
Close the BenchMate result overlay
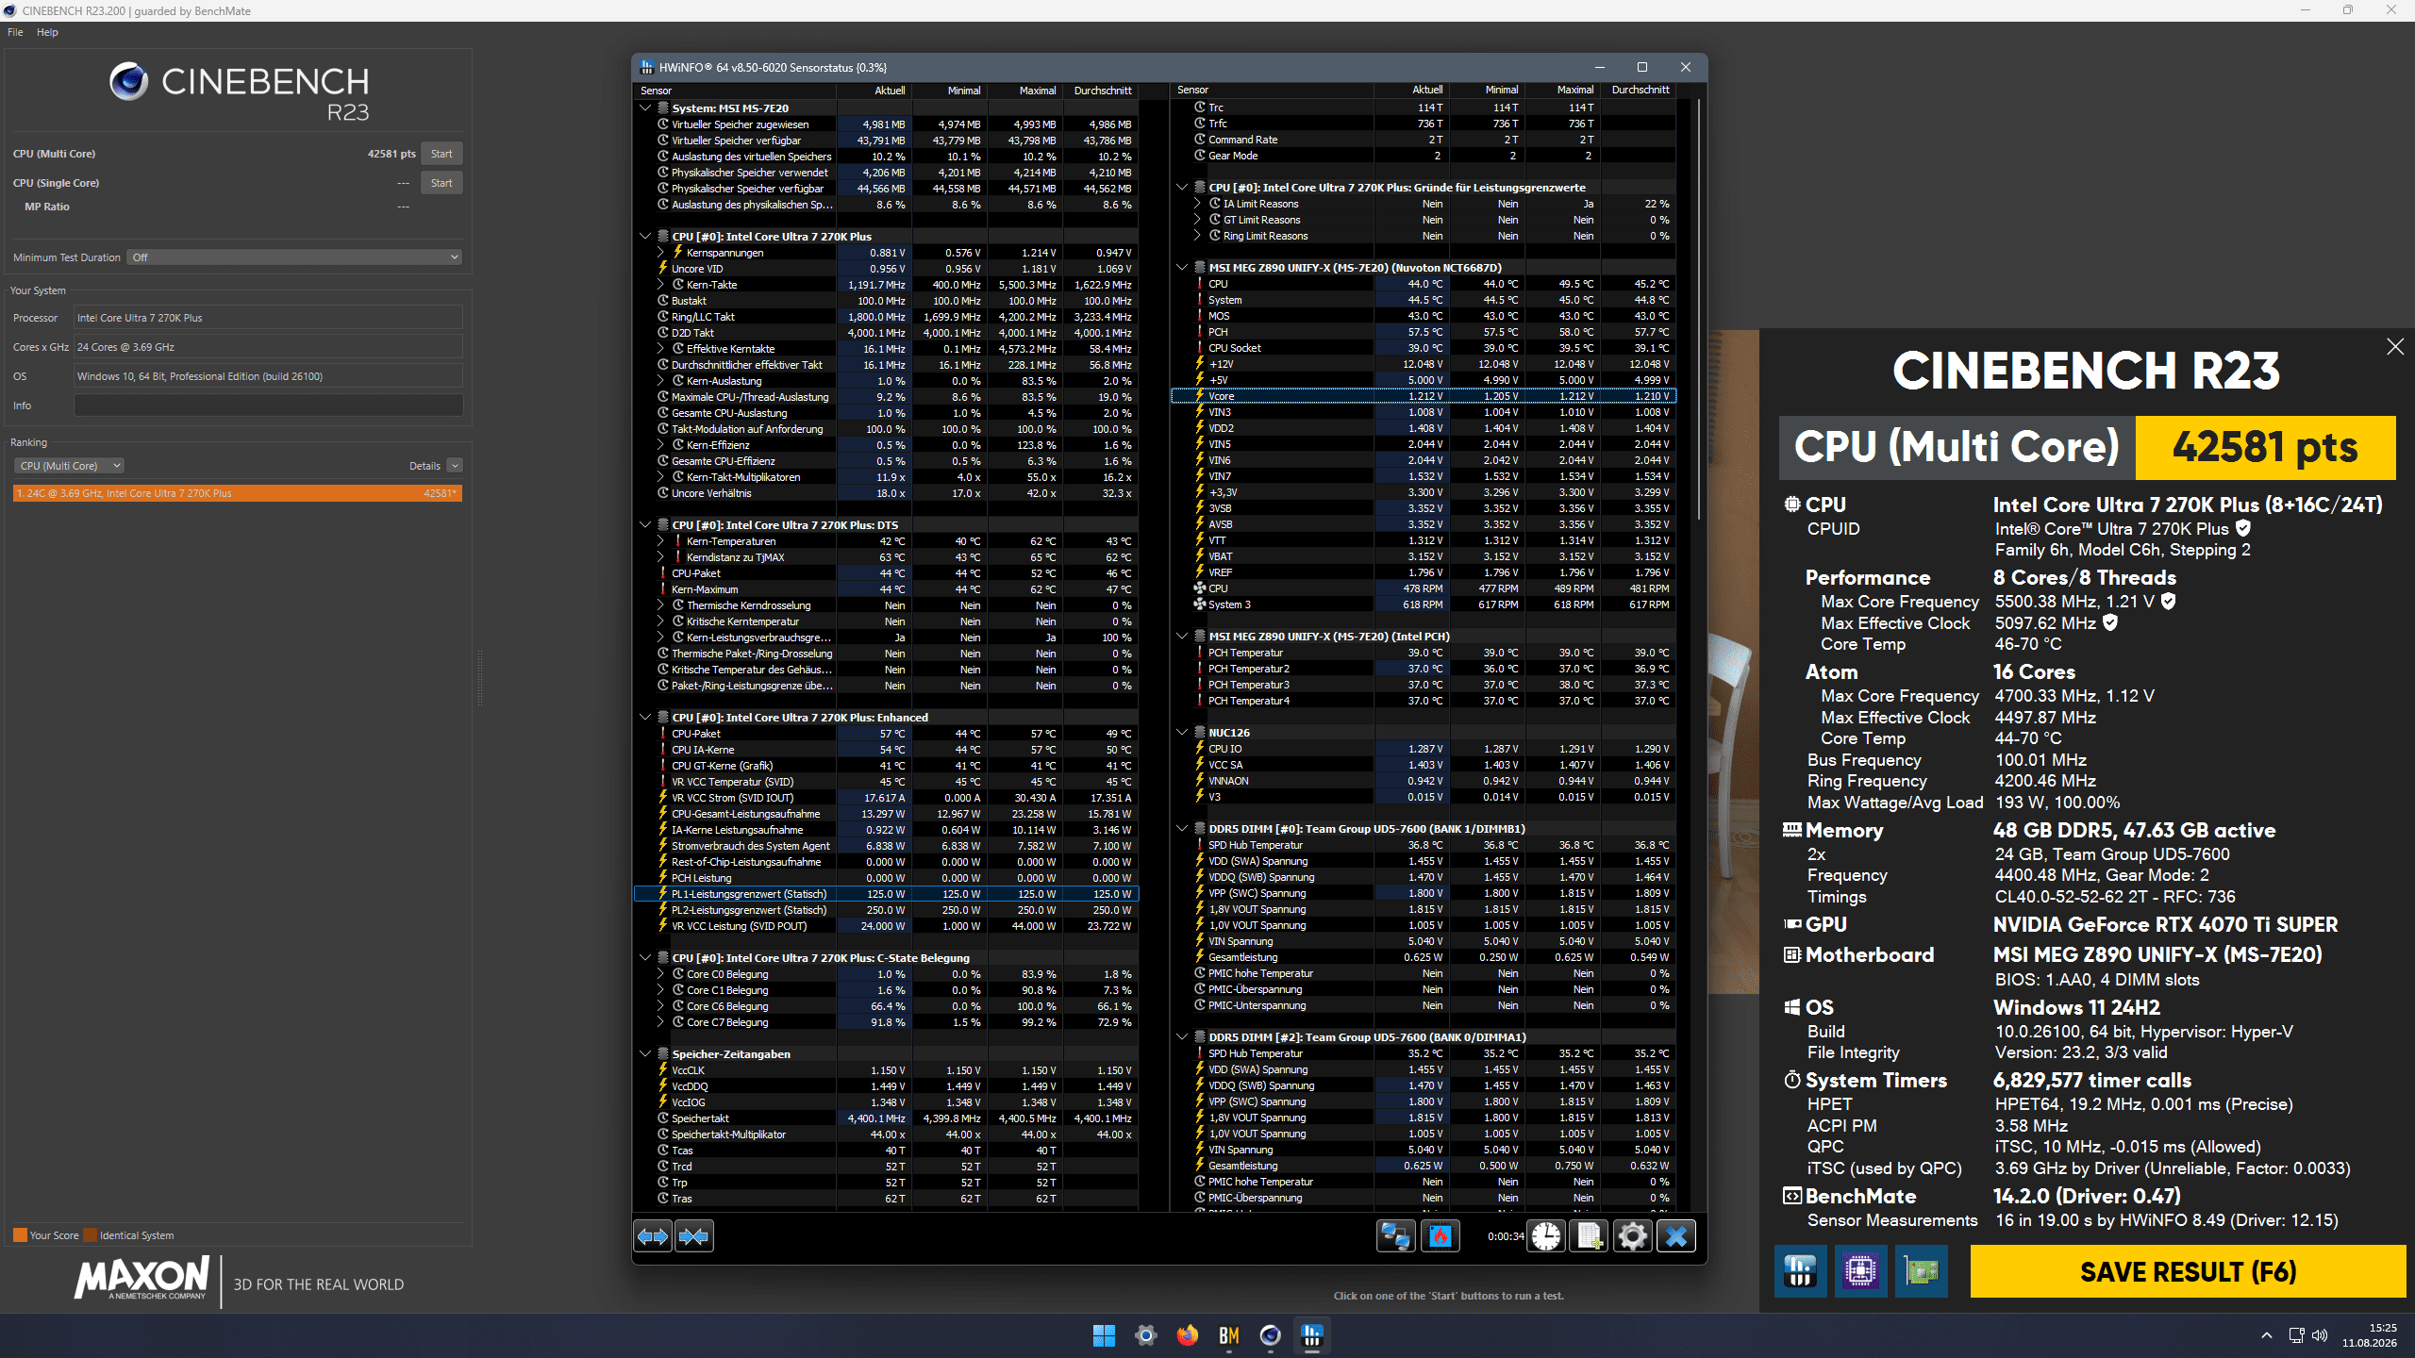(x=2394, y=347)
